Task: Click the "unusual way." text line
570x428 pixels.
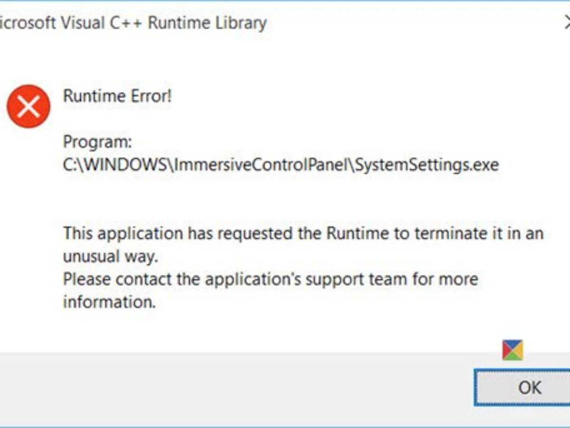Action: (x=110, y=257)
